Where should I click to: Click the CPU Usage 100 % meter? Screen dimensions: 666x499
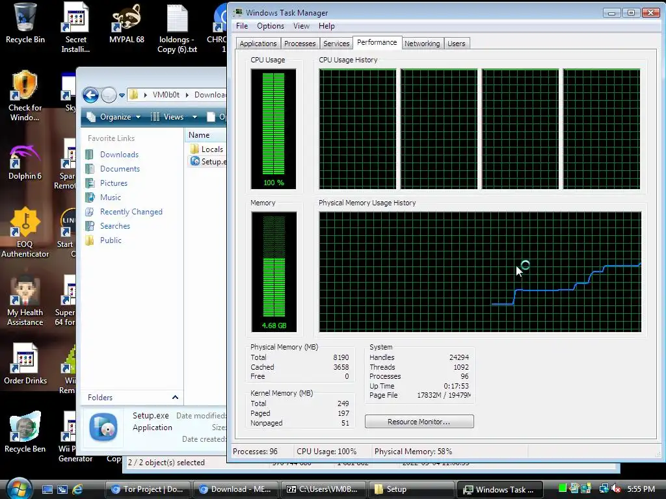(x=274, y=129)
